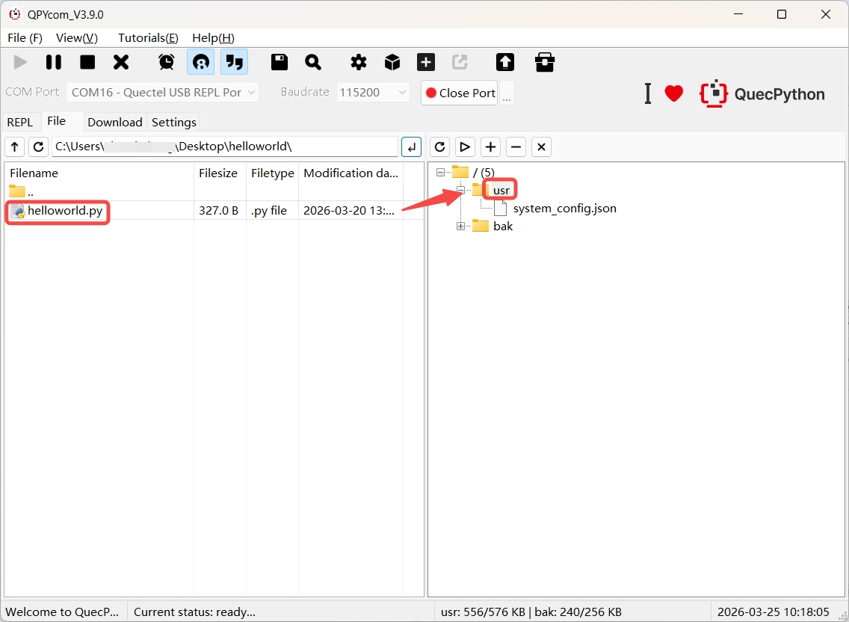The height and width of the screenshot is (622, 849).
Task: Click the plus button above device tree
Action: point(490,147)
